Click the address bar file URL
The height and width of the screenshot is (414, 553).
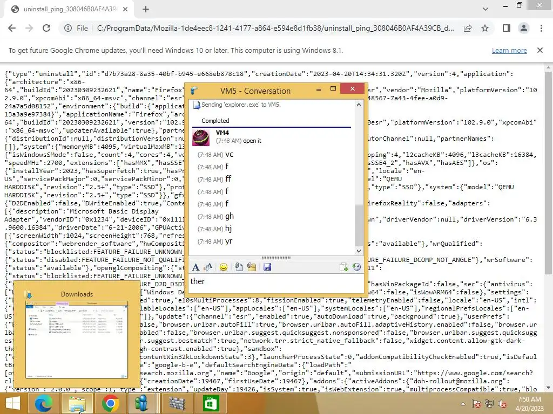coord(275,28)
